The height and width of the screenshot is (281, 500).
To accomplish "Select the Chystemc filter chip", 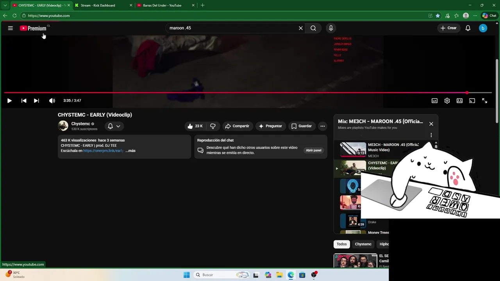I will tap(363, 244).
